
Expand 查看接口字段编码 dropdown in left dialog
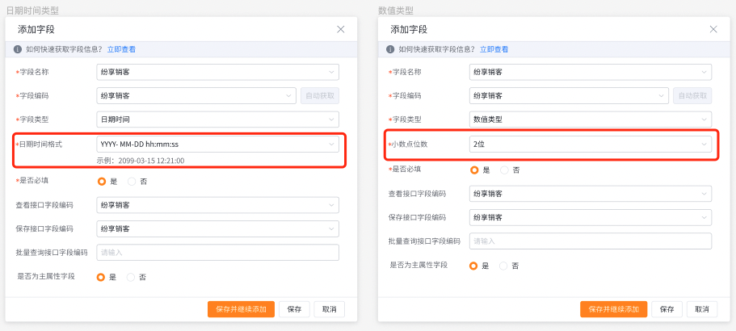tap(218, 205)
